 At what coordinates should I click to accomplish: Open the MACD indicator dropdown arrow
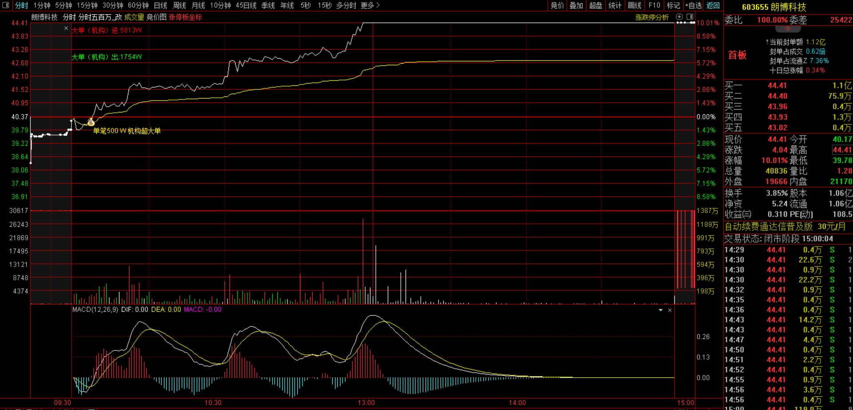tap(661, 310)
